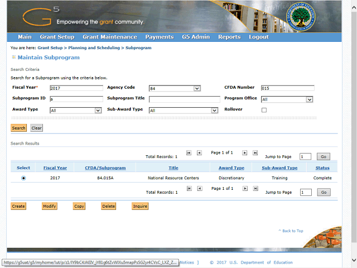Open the Payments menu
This screenshot has width=357, height=268.
pos(159,37)
